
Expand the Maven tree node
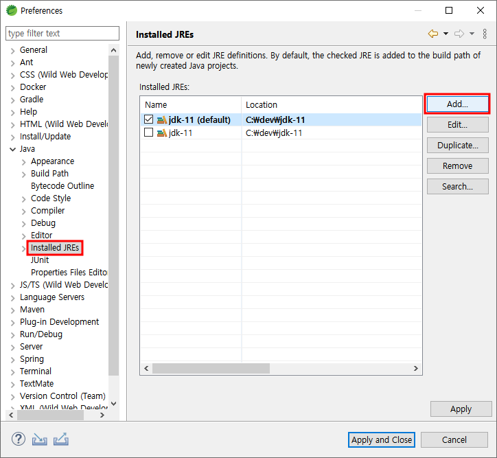coord(12,310)
